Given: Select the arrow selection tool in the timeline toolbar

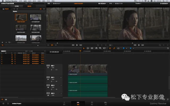Looking at the screenshot, I should click(84, 48).
